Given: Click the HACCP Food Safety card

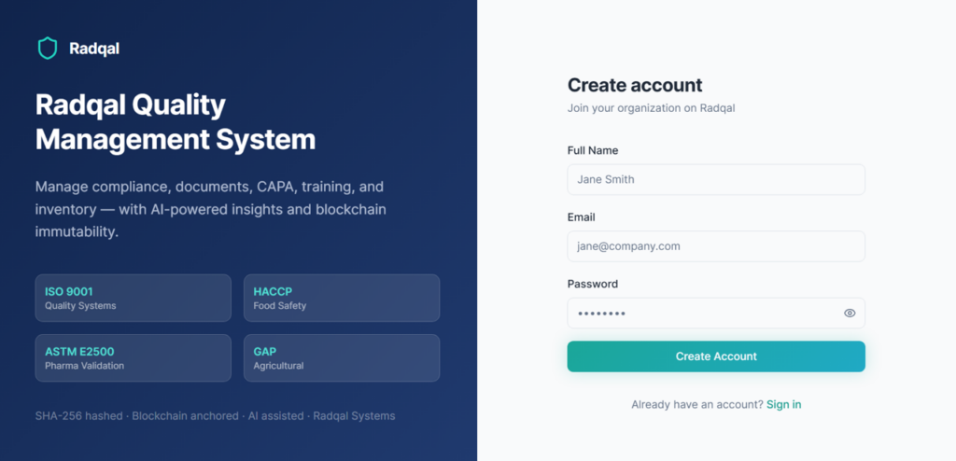Looking at the screenshot, I should 341,298.
